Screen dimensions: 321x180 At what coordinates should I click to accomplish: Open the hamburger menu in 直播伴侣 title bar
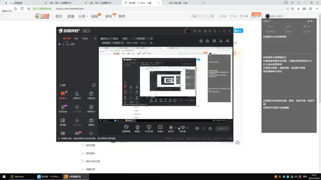[215, 31]
